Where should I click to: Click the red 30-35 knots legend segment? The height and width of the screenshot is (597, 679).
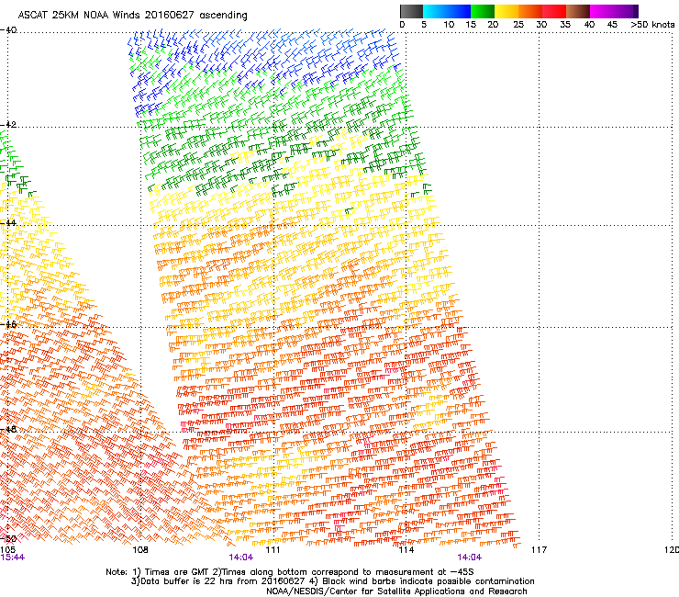pos(554,11)
